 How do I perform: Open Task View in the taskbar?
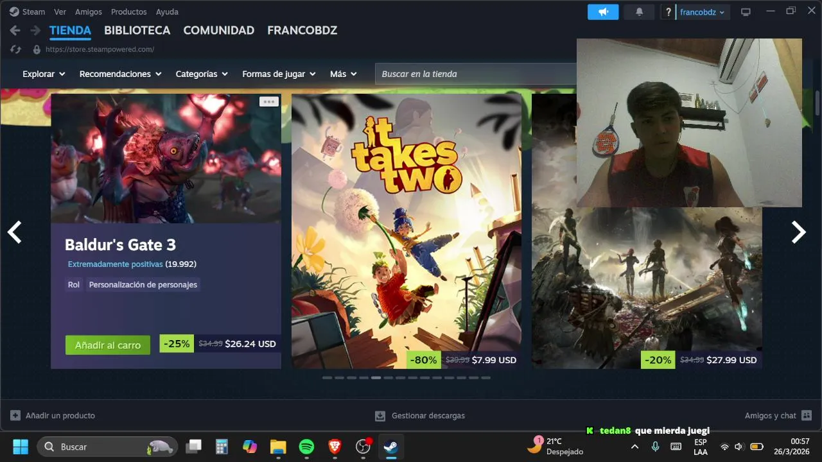coord(193,447)
